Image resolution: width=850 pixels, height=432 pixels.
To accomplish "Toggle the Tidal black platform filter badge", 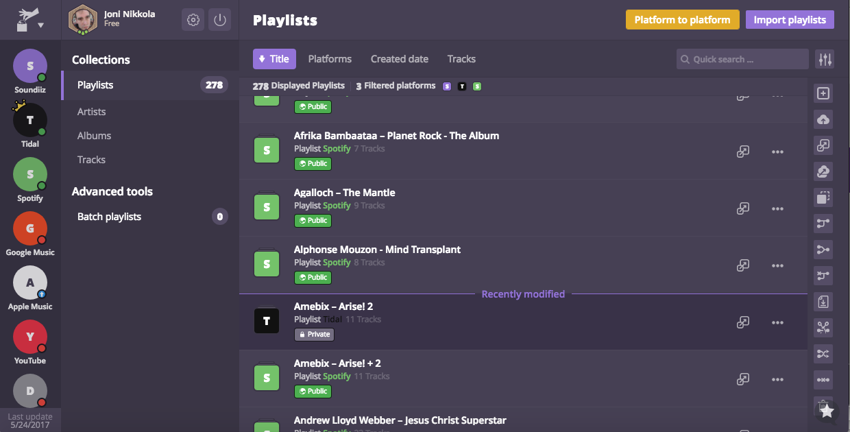I will click(462, 86).
